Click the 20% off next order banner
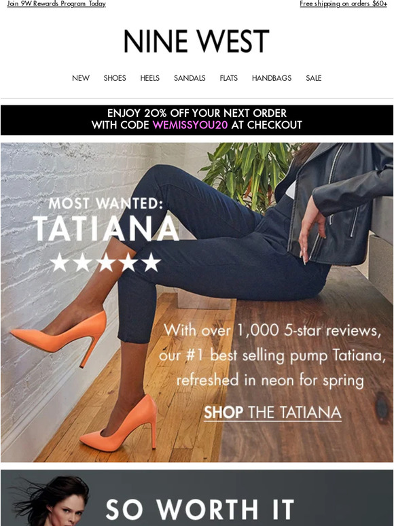 pos(197,120)
